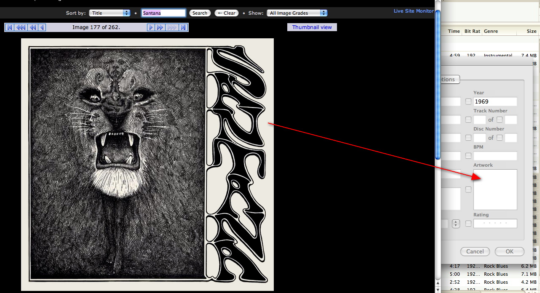The height and width of the screenshot is (293, 540).
Task: Click the stepper beside the Rating row
Action: click(x=456, y=224)
